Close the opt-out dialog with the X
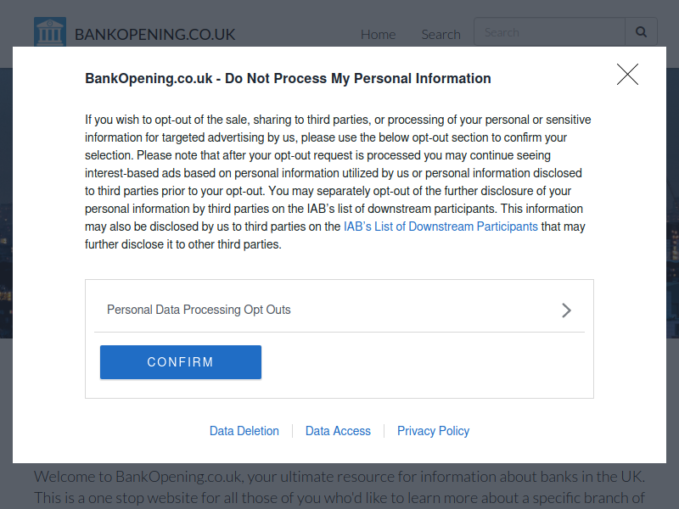The height and width of the screenshot is (509, 679). (x=627, y=75)
